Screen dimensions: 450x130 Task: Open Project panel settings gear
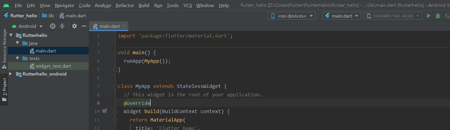(x=75, y=26)
